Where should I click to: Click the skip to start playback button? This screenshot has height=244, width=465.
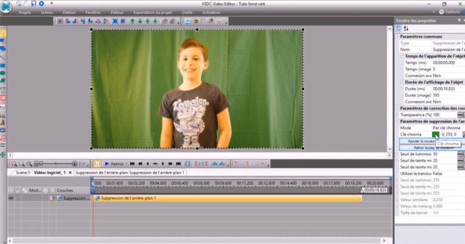pos(131,163)
